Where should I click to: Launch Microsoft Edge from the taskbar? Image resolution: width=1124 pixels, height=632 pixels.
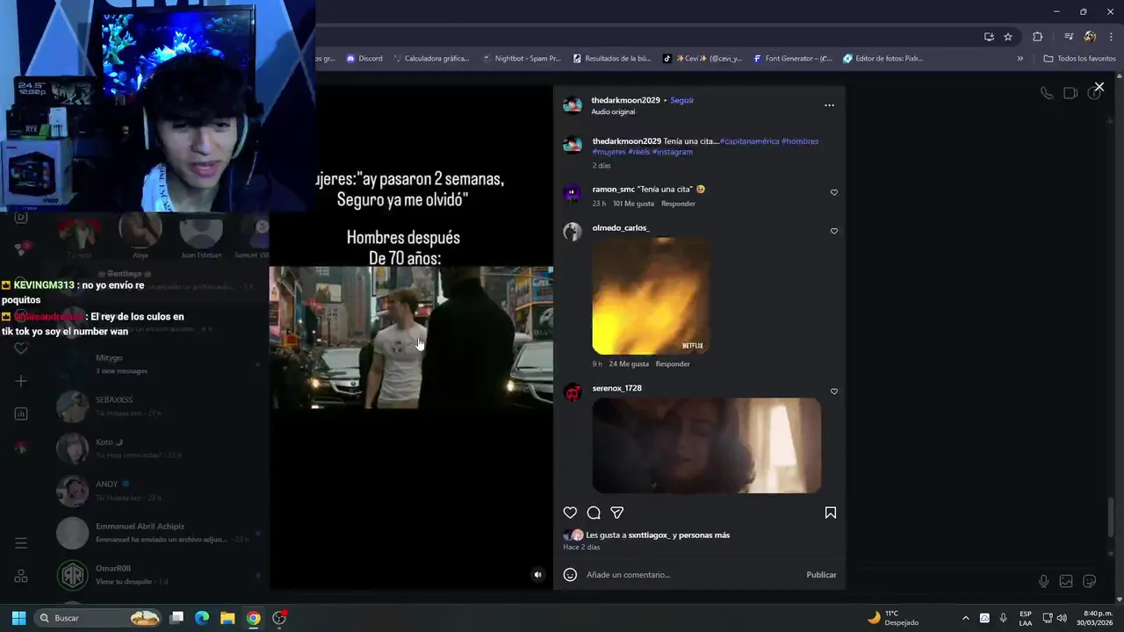202,618
